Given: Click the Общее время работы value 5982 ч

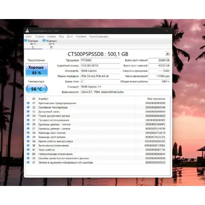Looking at the screenshot, I should click(x=160, y=82).
